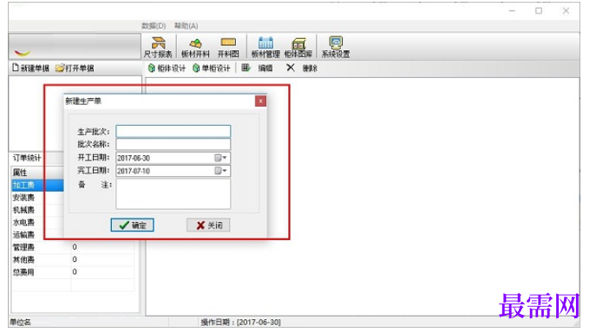Maximize the main application window

[539, 11]
